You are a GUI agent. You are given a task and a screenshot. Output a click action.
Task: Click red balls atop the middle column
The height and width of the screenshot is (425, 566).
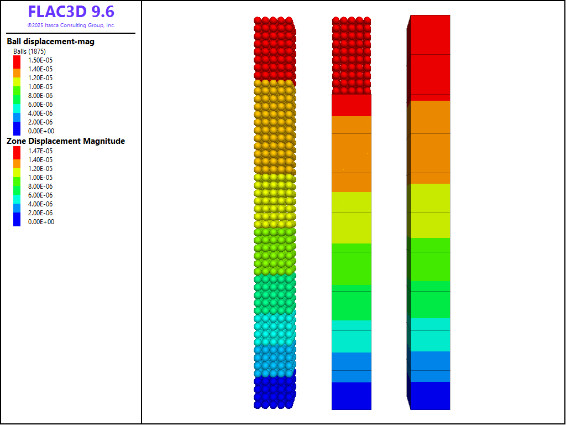351,55
